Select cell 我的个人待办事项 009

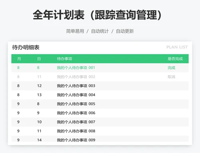point(76,140)
